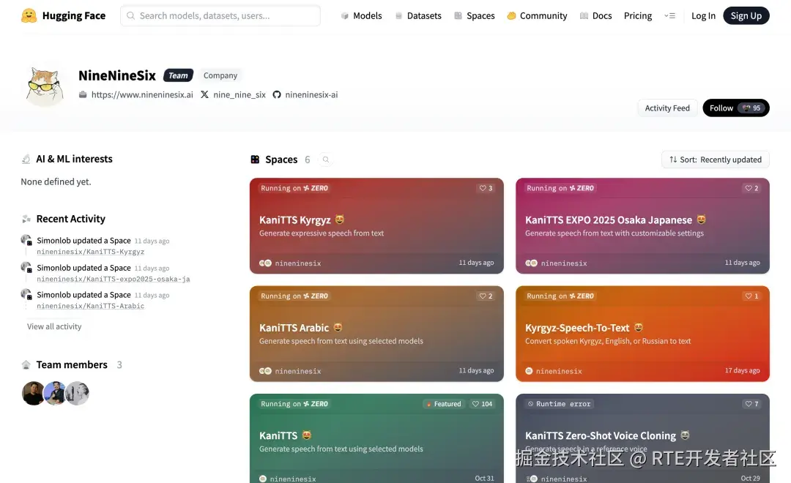The height and width of the screenshot is (483, 791).
Task: Open KaniTTS EXPO 2025 Osaka Japanese space
Action: coord(642,226)
